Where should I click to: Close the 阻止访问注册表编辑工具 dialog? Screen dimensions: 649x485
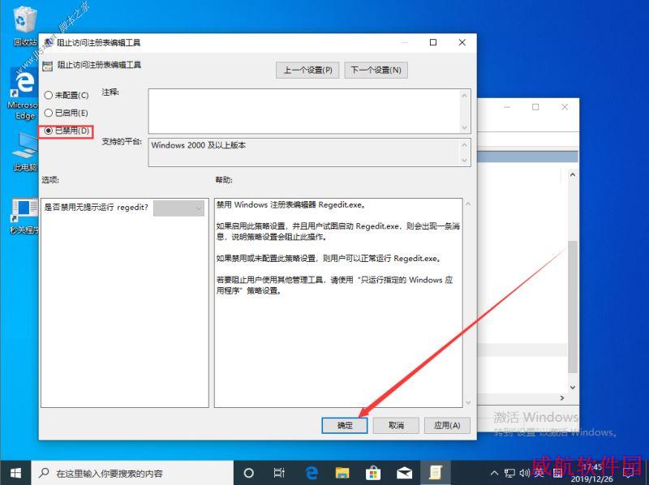coord(462,42)
